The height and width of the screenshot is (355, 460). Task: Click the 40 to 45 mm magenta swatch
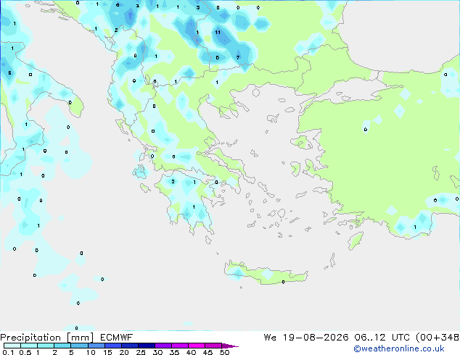(197, 346)
